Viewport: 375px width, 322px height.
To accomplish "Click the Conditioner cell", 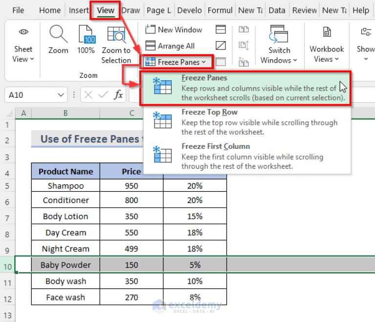I will [66, 200].
